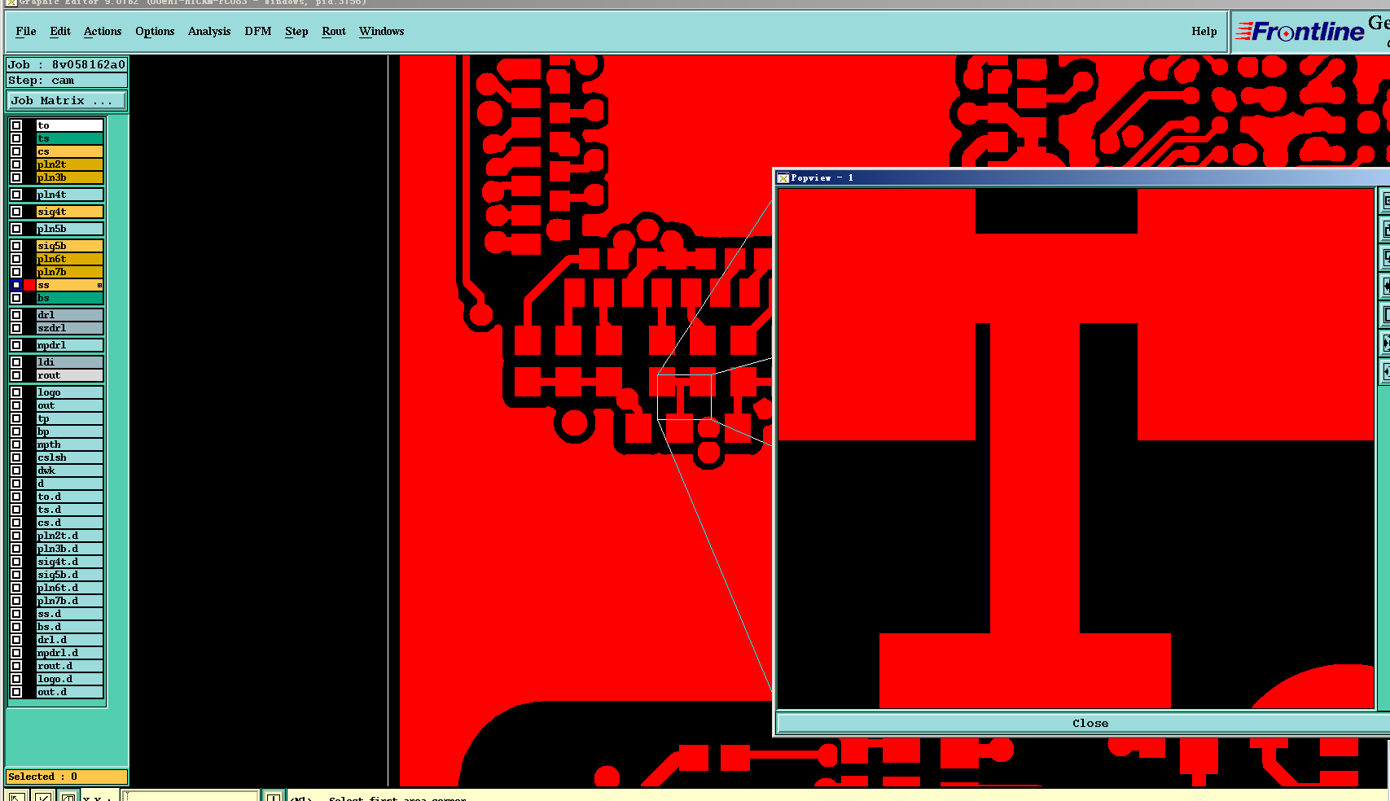Toggle the checkbox for layer pln5b

click(16, 229)
